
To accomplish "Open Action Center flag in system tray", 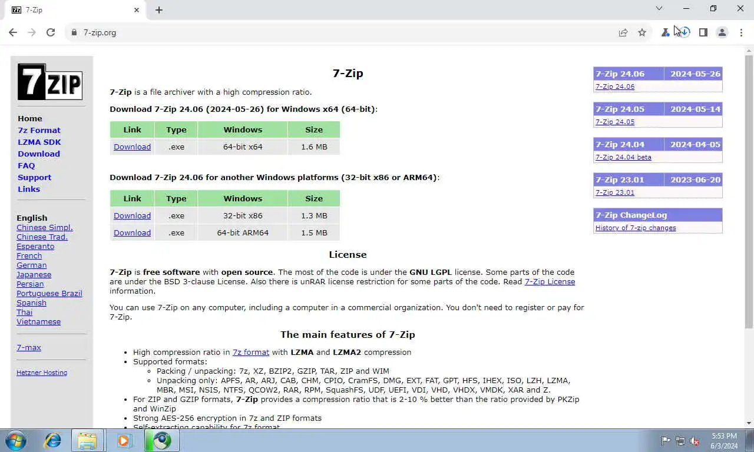I will (x=666, y=440).
